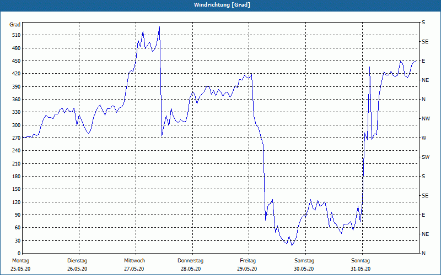Select the y-axis value 30
This screenshot has width=441, height=275.
(x=18, y=240)
